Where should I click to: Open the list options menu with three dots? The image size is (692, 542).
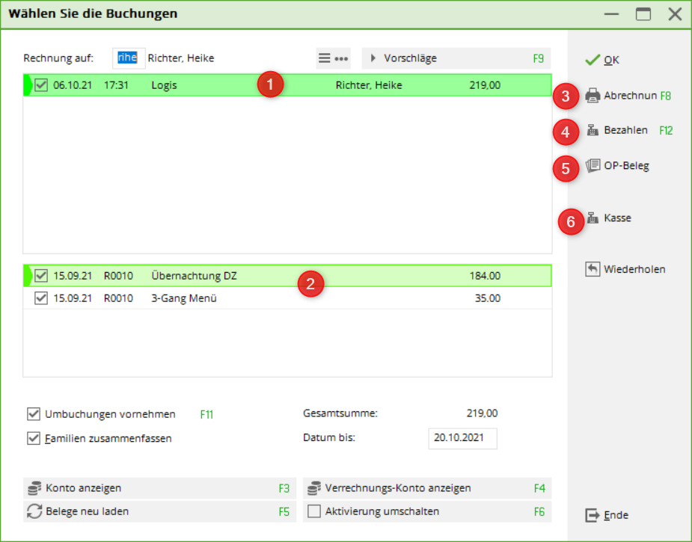click(333, 58)
